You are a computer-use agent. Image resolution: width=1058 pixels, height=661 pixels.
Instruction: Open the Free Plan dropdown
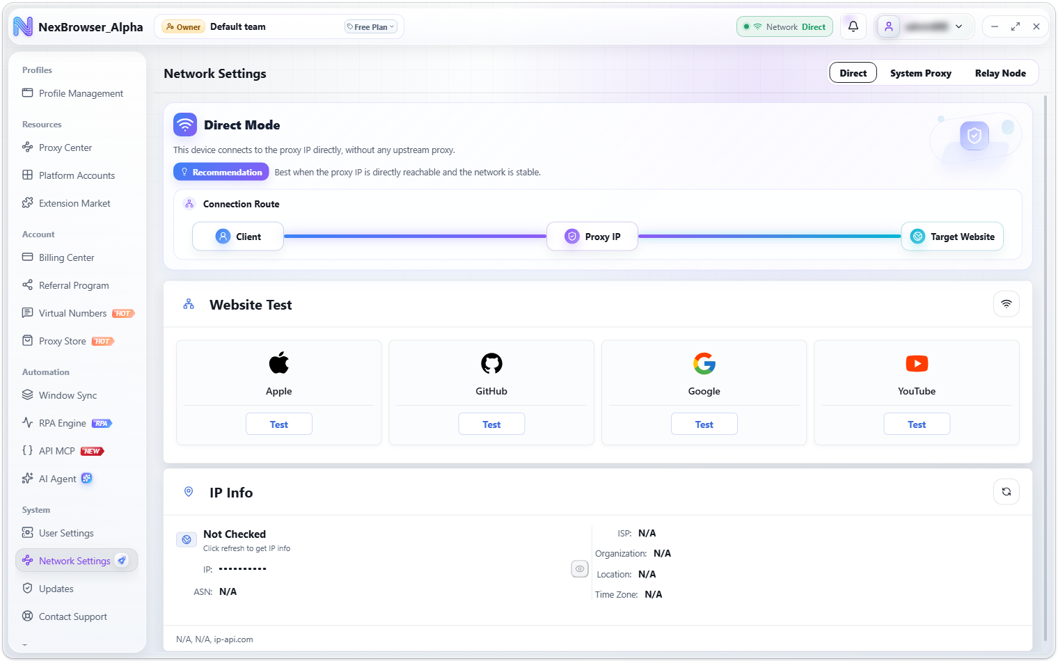pyautogui.click(x=371, y=27)
